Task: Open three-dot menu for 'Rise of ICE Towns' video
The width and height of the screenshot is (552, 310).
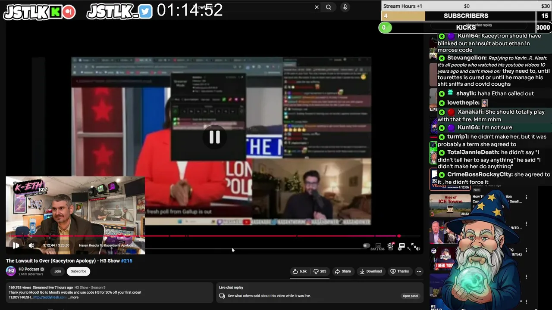Action: (x=526, y=197)
